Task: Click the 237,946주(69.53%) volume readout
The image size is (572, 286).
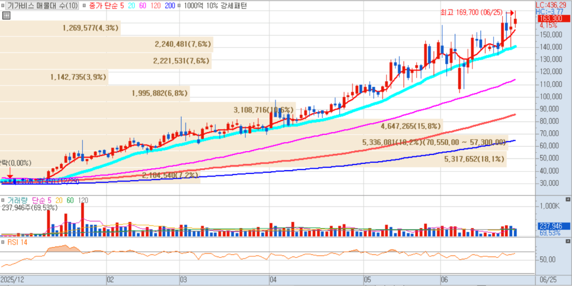Action: (30, 208)
